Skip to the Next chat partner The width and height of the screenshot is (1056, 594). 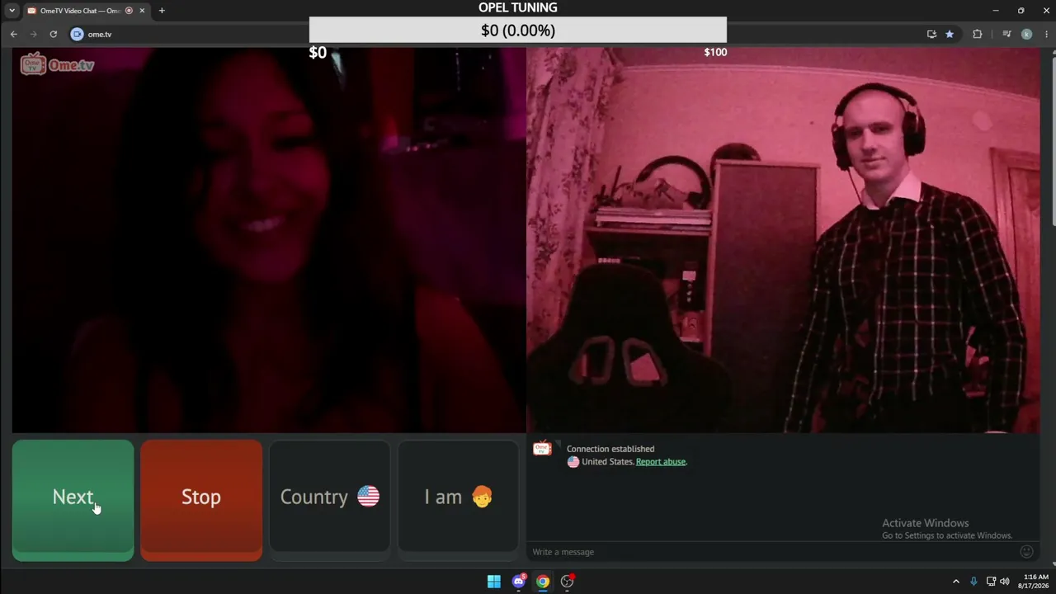click(x=73, y=500)
